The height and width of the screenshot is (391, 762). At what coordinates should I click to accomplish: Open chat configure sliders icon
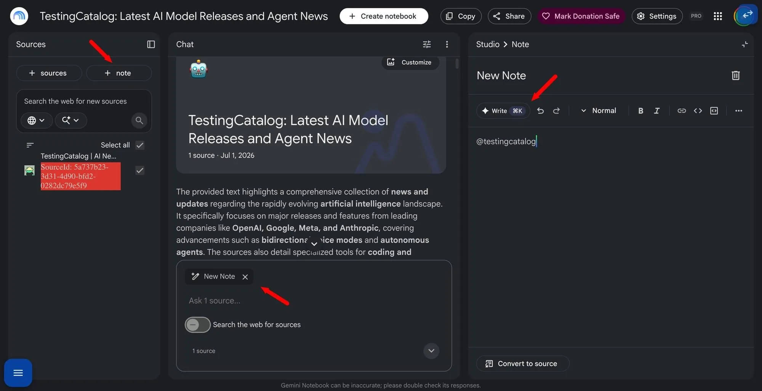pos(427,45)
